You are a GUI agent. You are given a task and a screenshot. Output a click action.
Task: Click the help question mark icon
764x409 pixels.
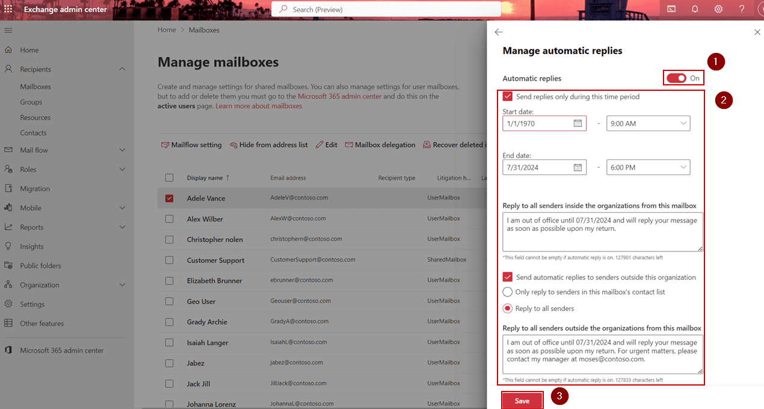click(x=742, y=9)
